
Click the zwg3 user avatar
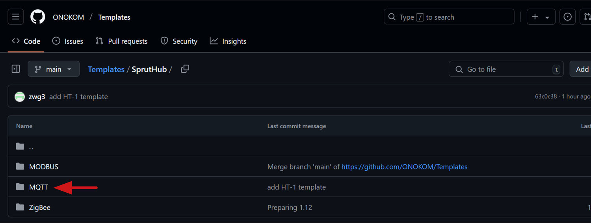tap(20, 97)
